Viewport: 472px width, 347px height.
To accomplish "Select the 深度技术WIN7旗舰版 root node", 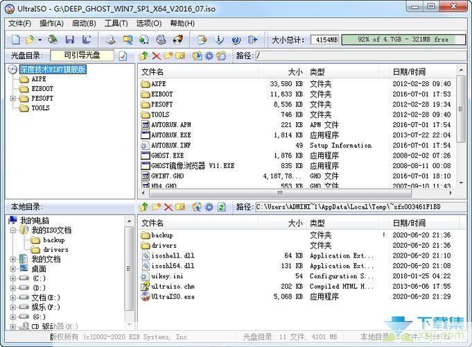I will point(53,69).
